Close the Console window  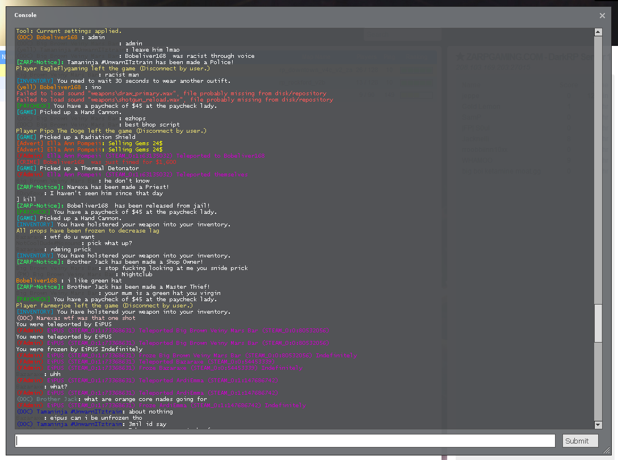tap(602, 15)
